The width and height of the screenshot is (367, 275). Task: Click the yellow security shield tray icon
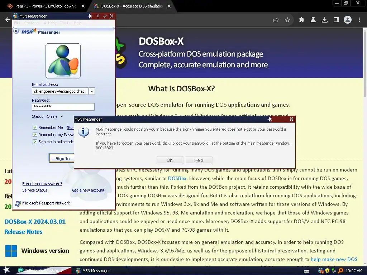328,271
